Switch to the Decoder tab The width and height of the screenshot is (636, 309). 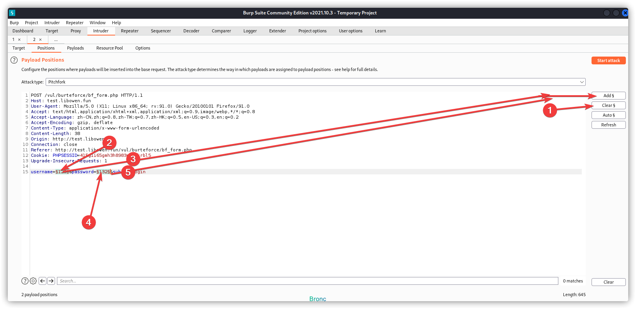191,31
